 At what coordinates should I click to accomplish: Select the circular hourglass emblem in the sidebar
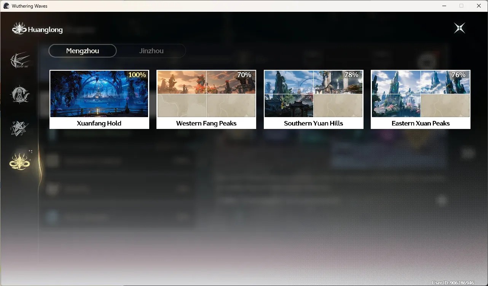tap(20, 94)
